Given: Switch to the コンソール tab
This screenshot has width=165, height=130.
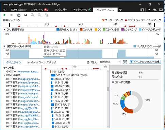Looking at the screenshot, I should pos(37,10).
